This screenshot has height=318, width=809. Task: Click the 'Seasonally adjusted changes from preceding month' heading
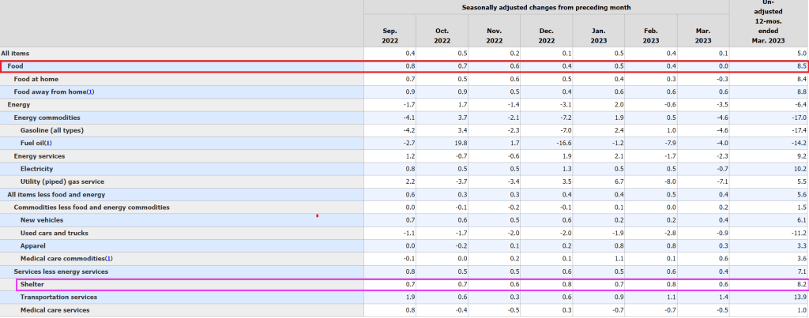coord(545,6)
